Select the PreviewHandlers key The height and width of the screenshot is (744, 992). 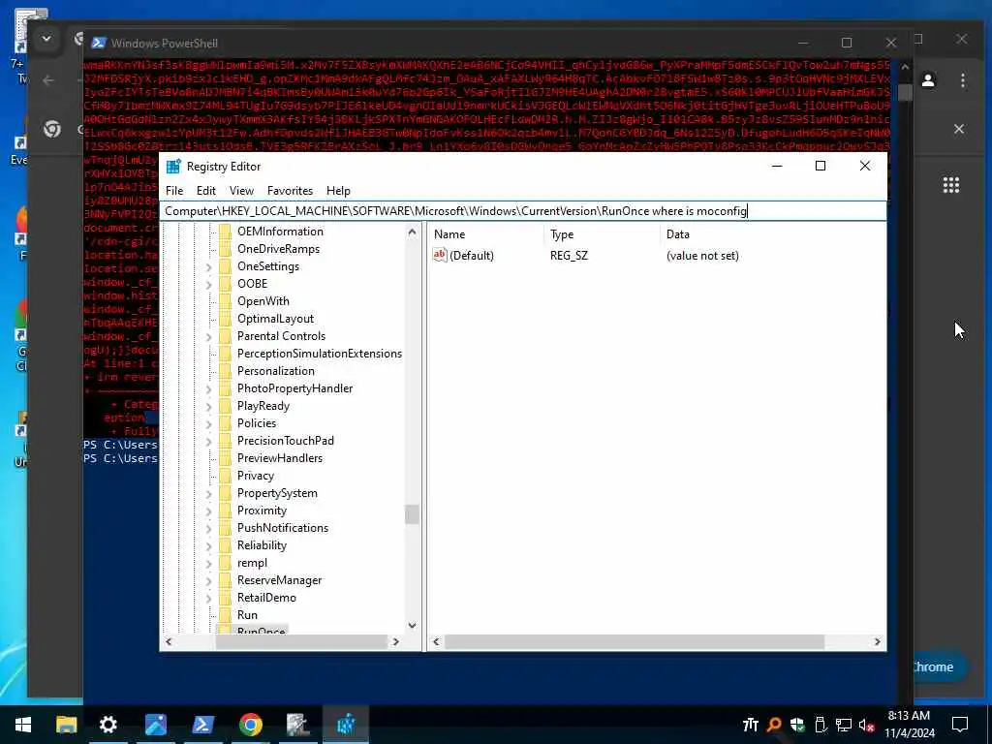point(280,458)
